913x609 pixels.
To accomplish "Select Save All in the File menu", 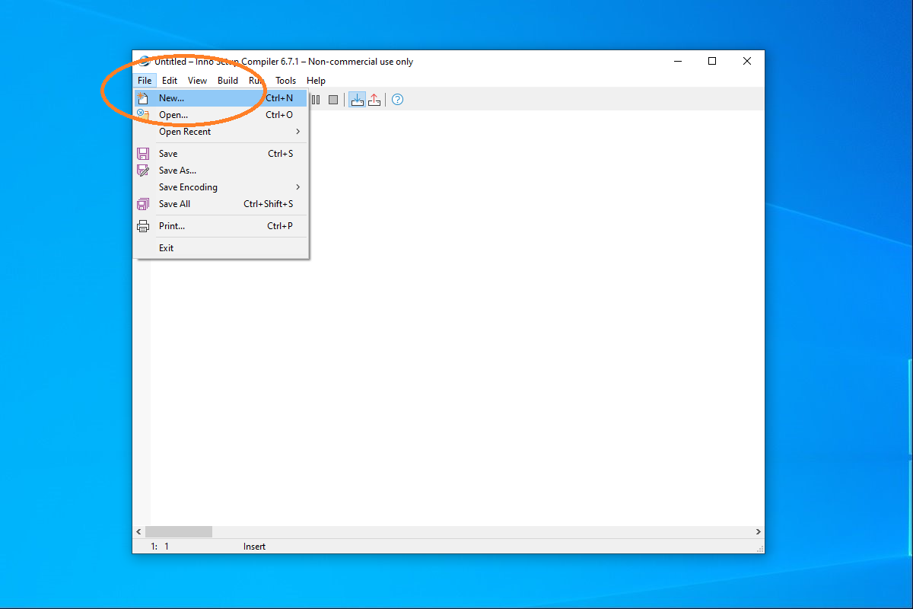I will [221, 204].
